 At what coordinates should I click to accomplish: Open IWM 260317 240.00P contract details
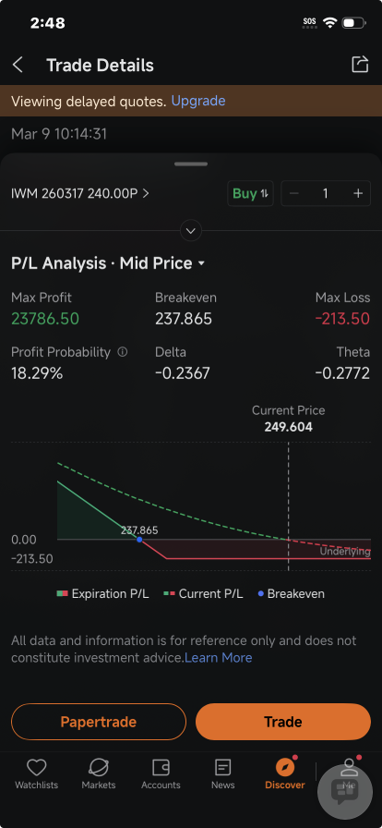point(80,194)
